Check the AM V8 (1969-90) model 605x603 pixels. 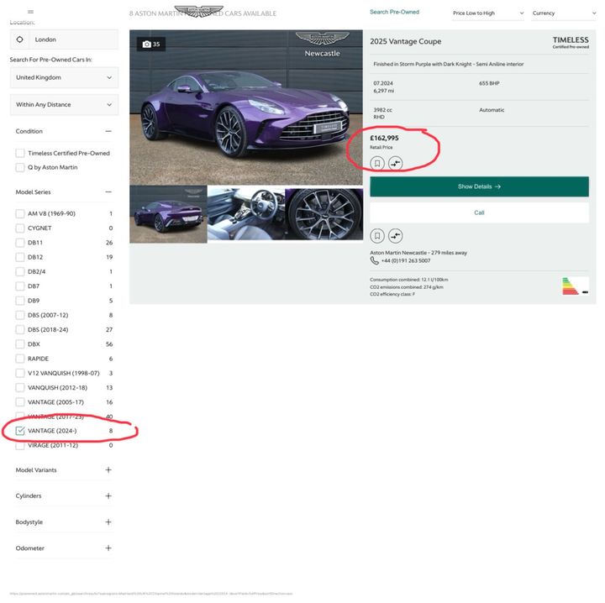[20, 213]
